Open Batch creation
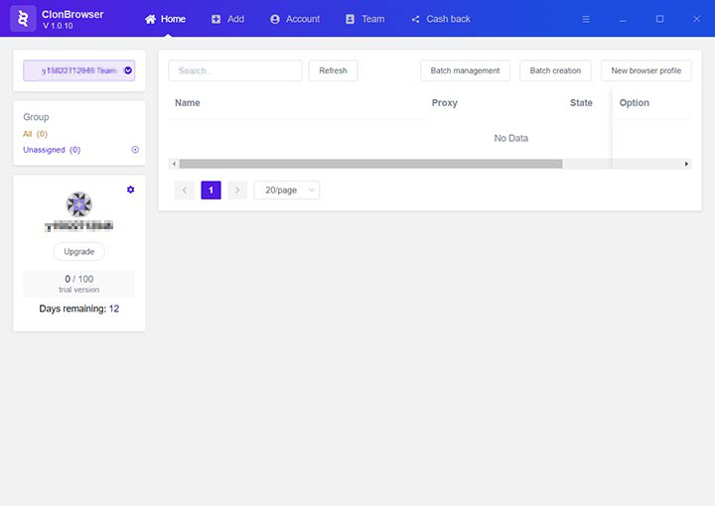715x506 pixels. [555, 70]
